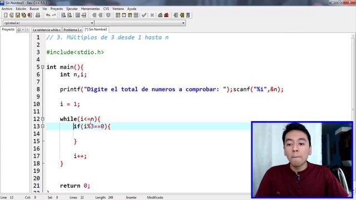Click the Delete profiling information icon
Screen dimensions: 356x200
(x=166, y=15)
